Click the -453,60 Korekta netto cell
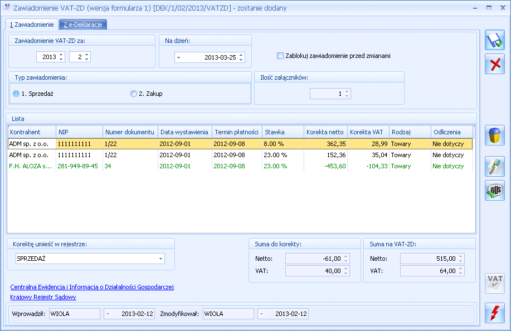511x331 pixels. coord(325,166)
